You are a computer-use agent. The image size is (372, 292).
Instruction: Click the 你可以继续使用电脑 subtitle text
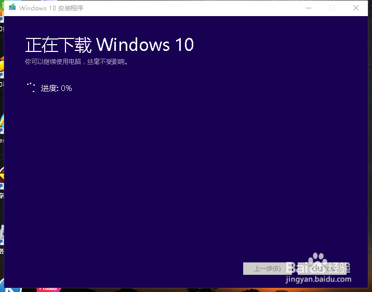[76, 62]
